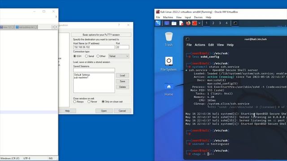Open the terminal View menu
Viewport: 287px width, 161px height.
point(220,45)
